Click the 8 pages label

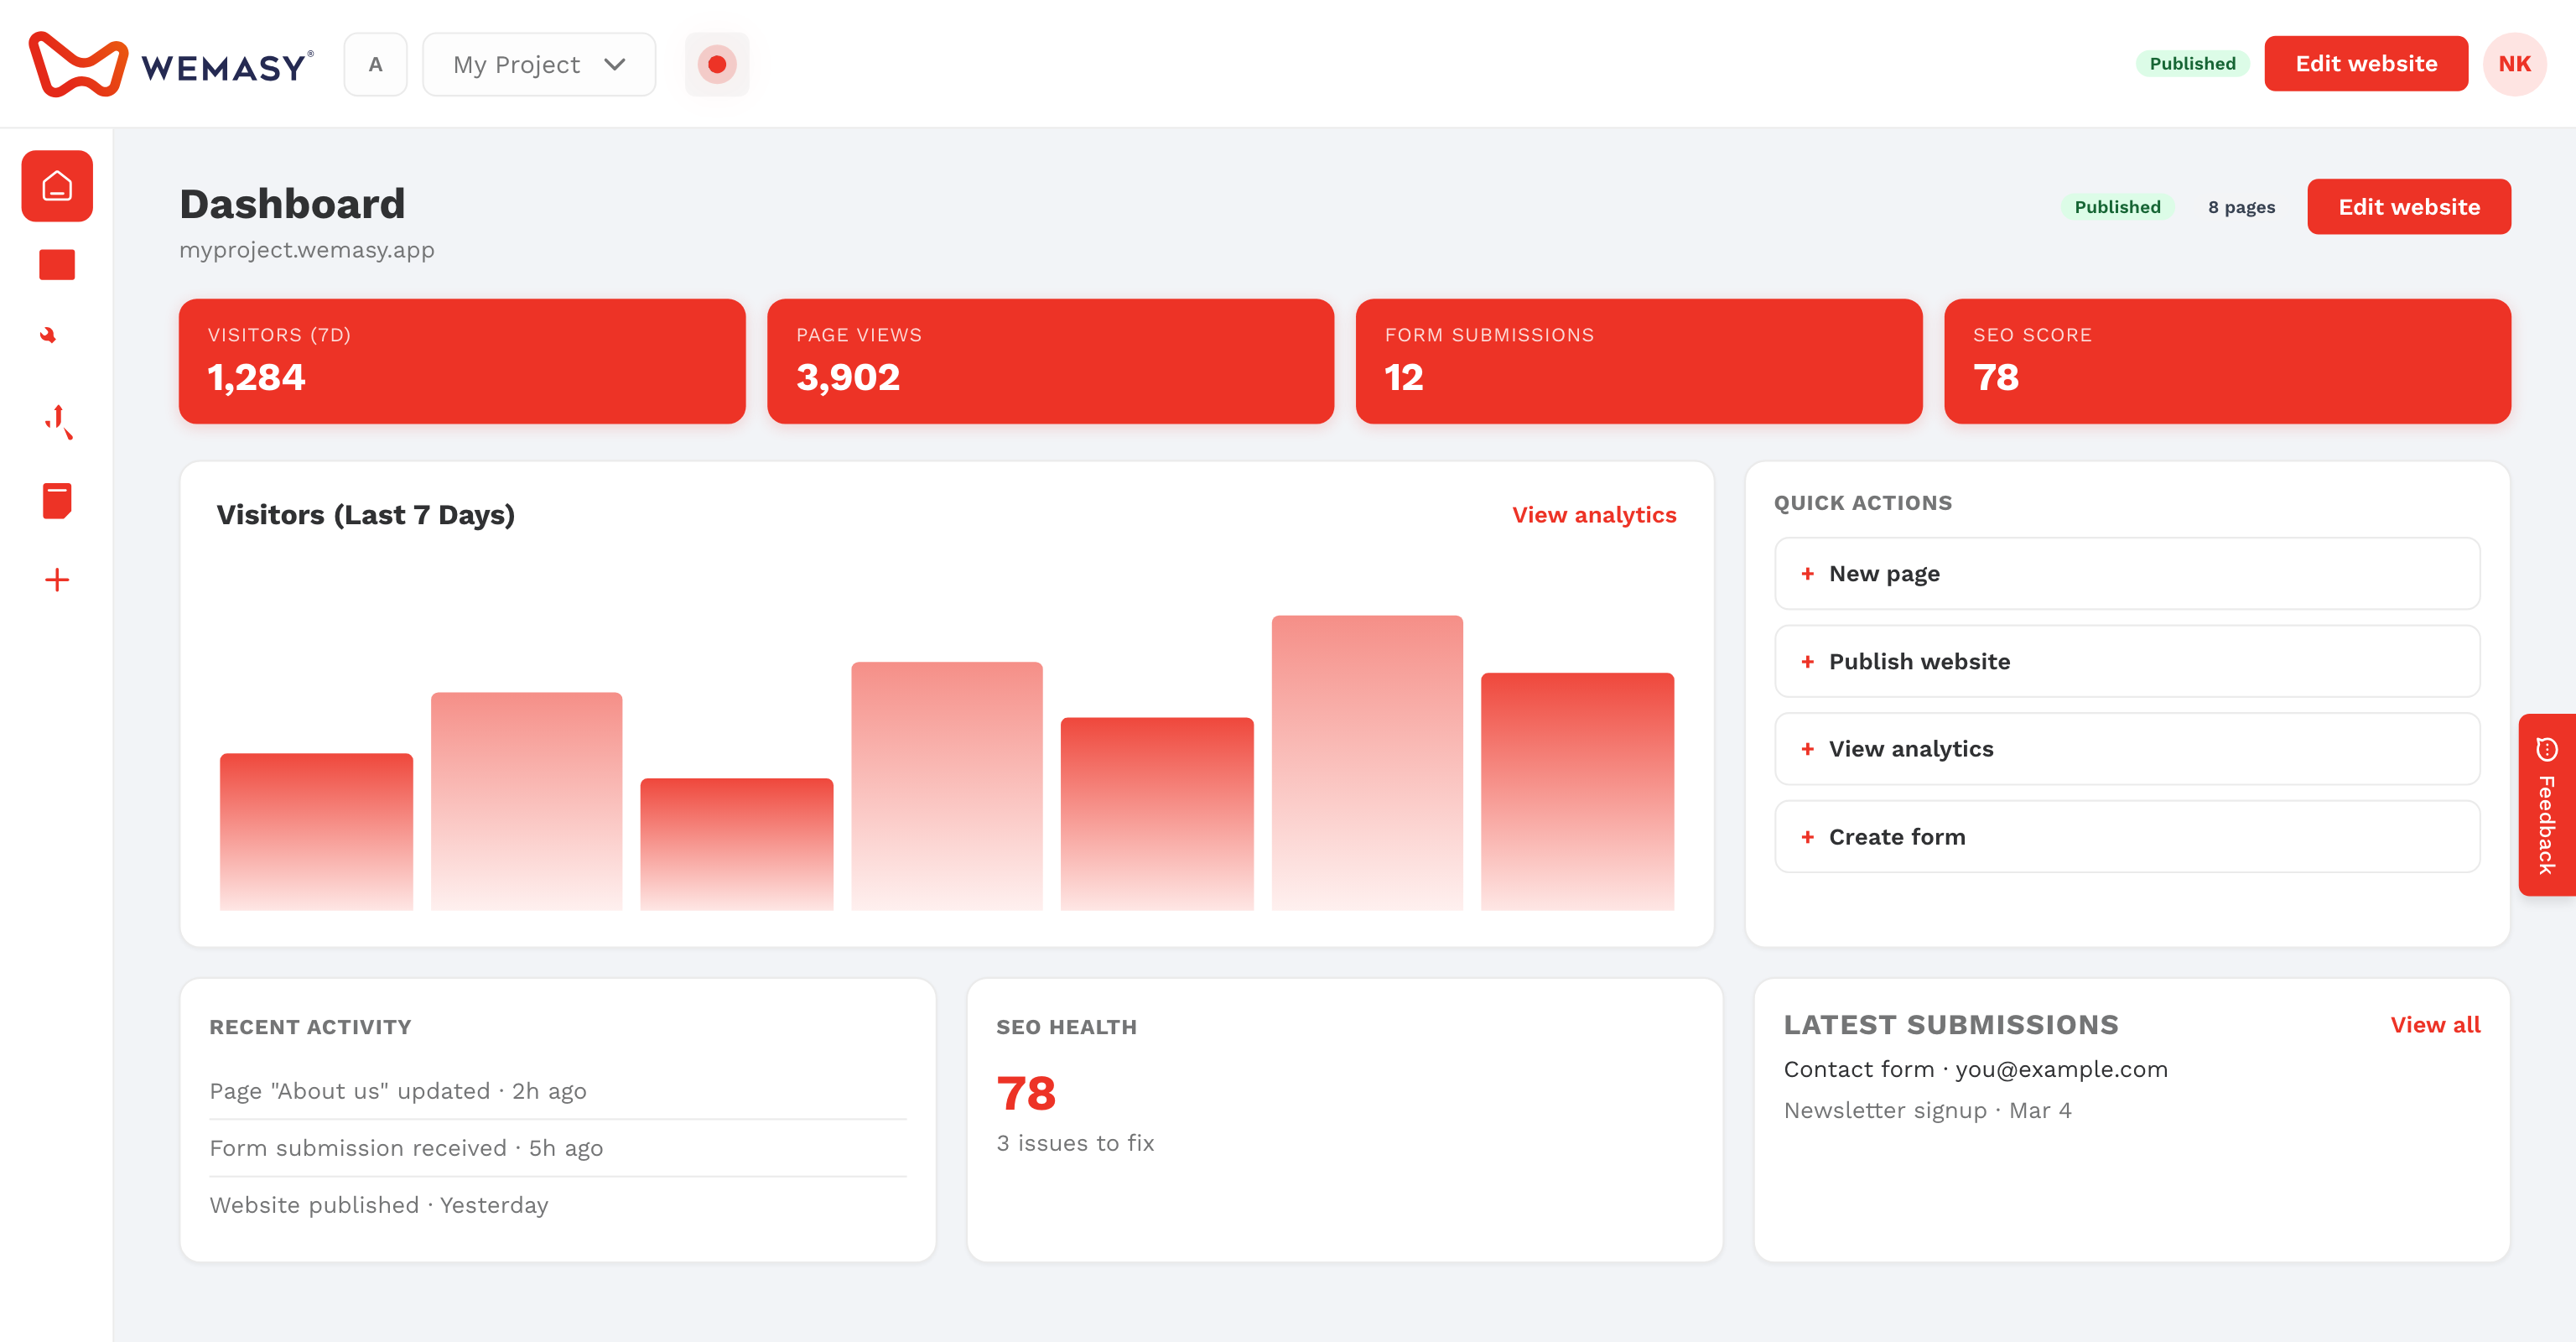point(2241,207)
